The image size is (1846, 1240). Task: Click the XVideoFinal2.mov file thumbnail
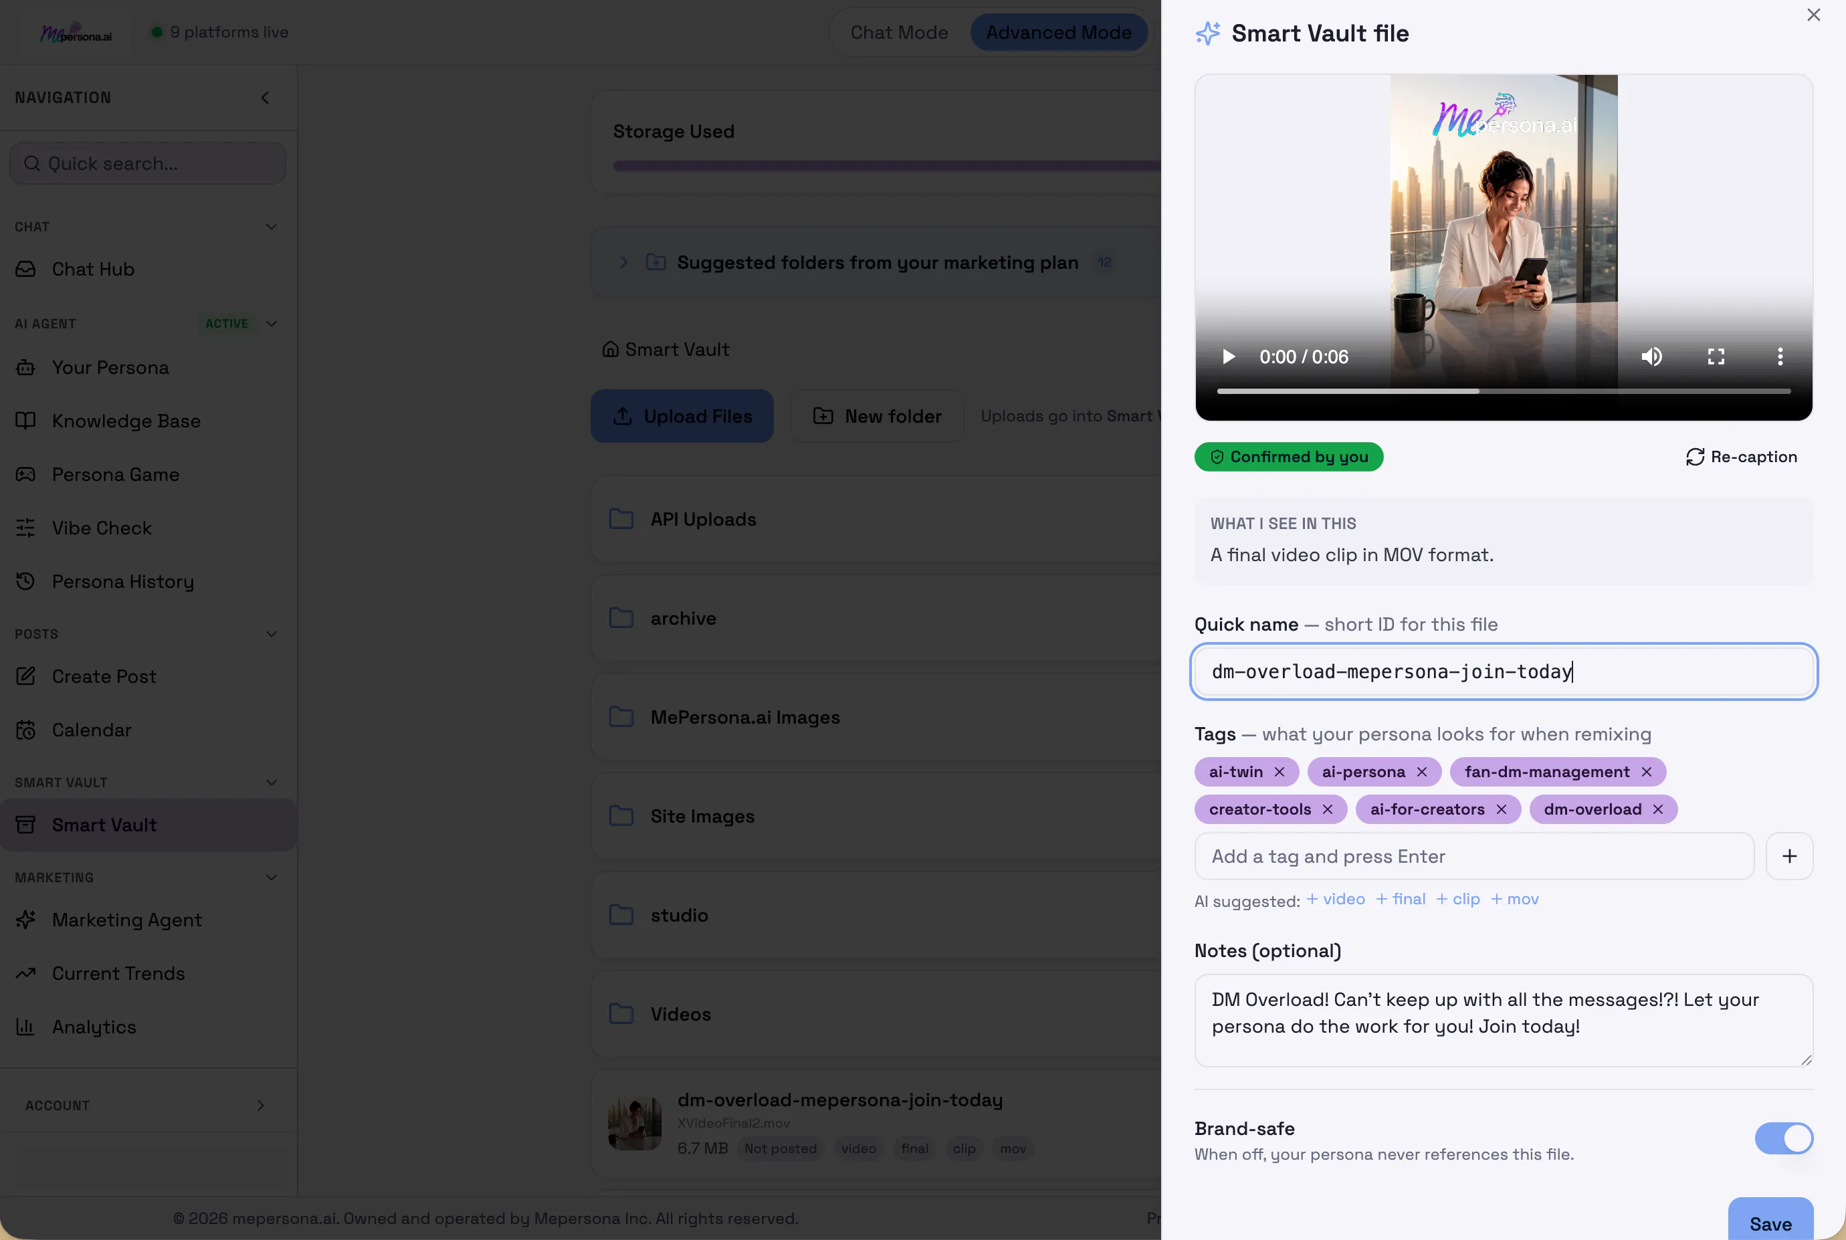coord(634,1123)
